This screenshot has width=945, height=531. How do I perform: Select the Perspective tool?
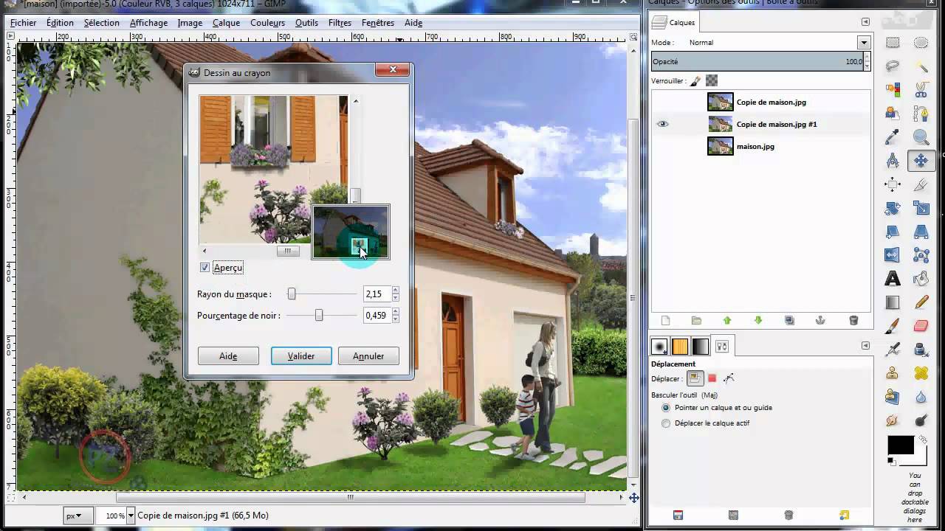(921, 232)
